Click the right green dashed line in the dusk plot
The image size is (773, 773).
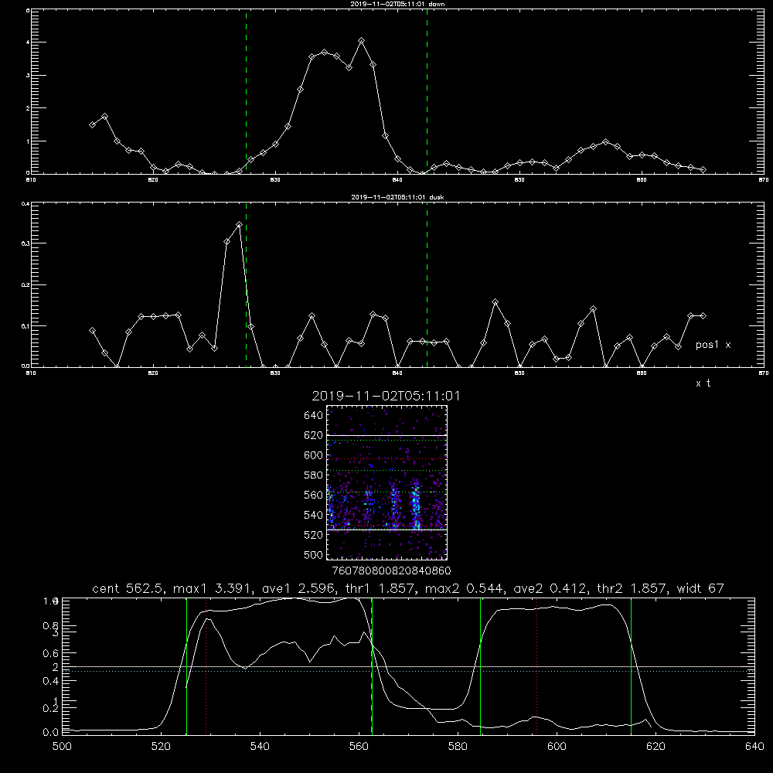[x=427, y=285]
